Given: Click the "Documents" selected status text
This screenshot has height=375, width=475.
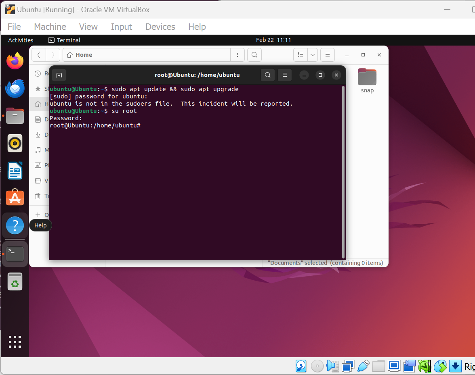Looking at the screenshot, I should [x=326, y=263].
